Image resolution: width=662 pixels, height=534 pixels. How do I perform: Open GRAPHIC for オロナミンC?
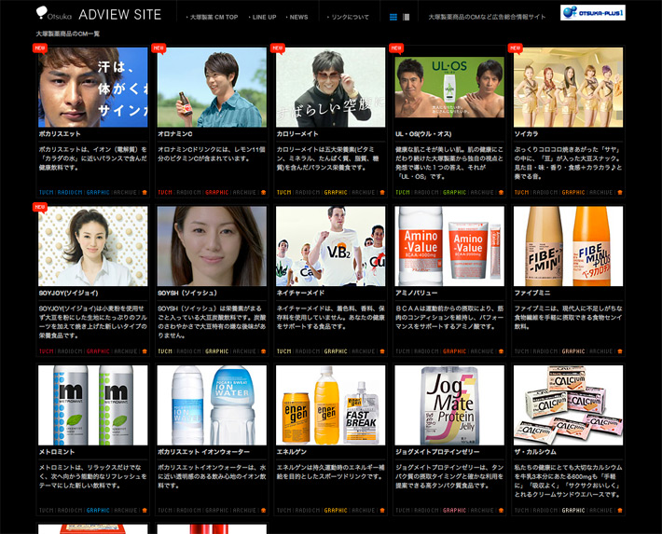(217, 193)
